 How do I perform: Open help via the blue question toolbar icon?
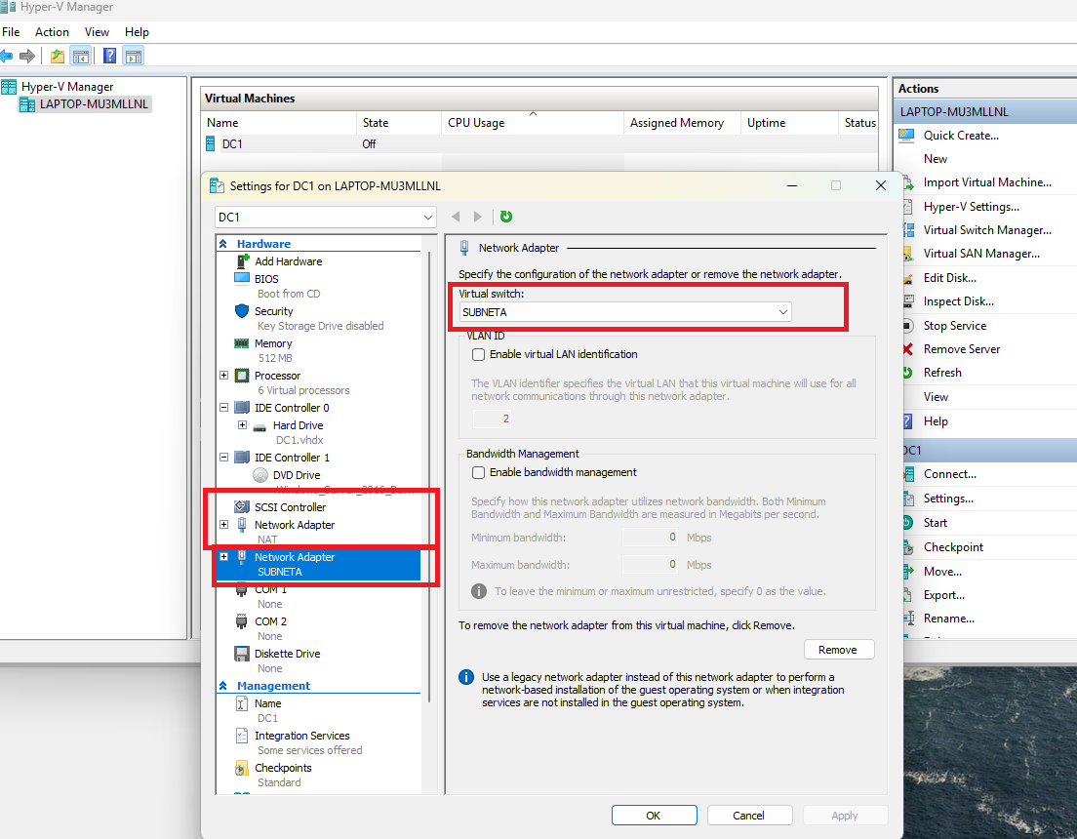109,56
